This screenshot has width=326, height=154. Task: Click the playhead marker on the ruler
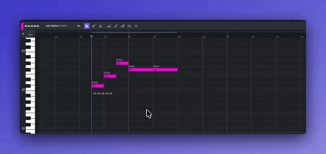pos(91,37)
